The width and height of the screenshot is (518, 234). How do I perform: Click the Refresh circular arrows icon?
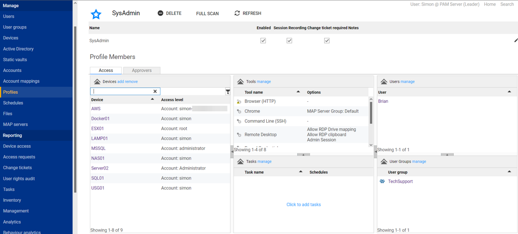(x=237, y=13)
